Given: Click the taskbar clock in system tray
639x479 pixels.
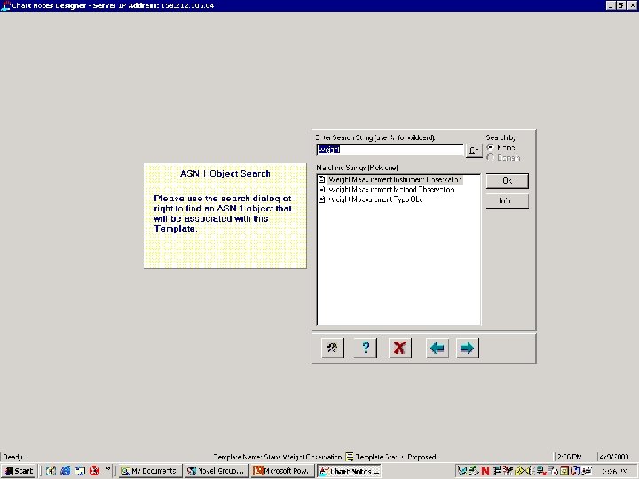Looking at the screenshot, I should (x=614, y=471).
